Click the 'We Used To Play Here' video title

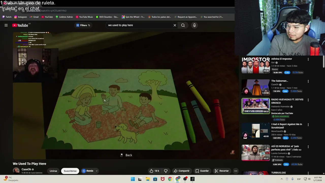[x=29, y=164]
